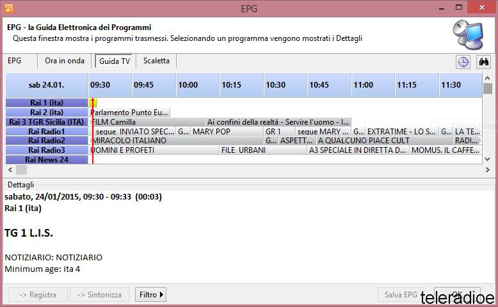This screenshot has height=307, width=498.
Task: Select LA TE... program on Rai Radio1
Action: 467,132
